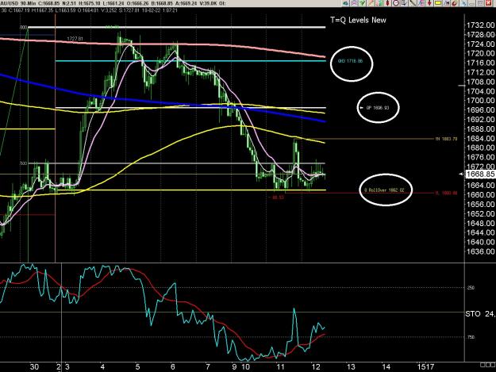The height and width of the screenshot is (372, 496).
Task: Close the chart with the red X
Action: 488,3
